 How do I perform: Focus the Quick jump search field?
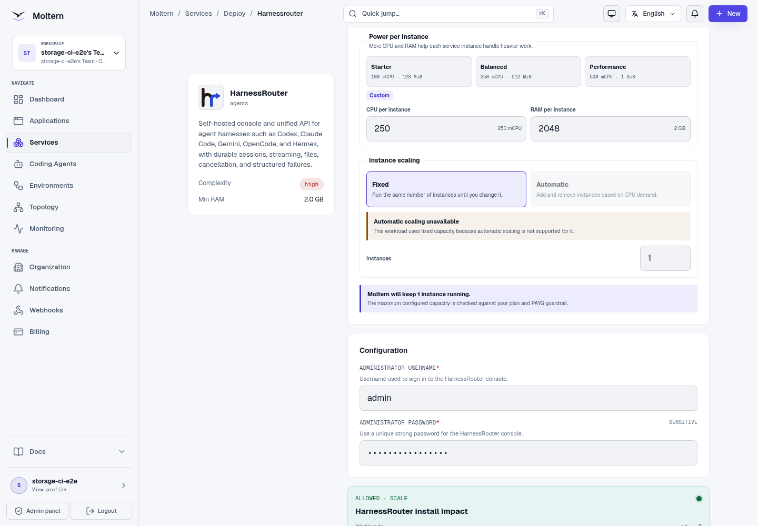click(448, 14)
